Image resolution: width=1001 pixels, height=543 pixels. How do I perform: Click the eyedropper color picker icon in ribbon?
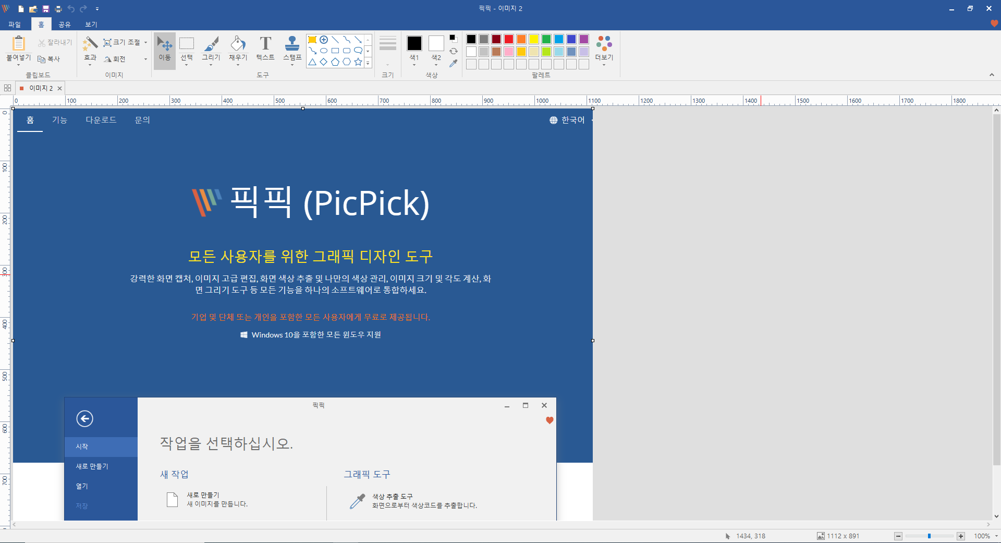pos(454,63)
